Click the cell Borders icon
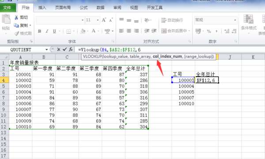The image size is (265, 159). (68, 31)
